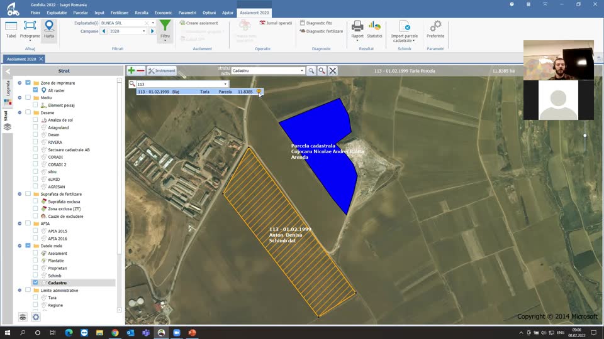Open the Parametri menu
This screenshot has height=339, width=604.
coord(187,13)
